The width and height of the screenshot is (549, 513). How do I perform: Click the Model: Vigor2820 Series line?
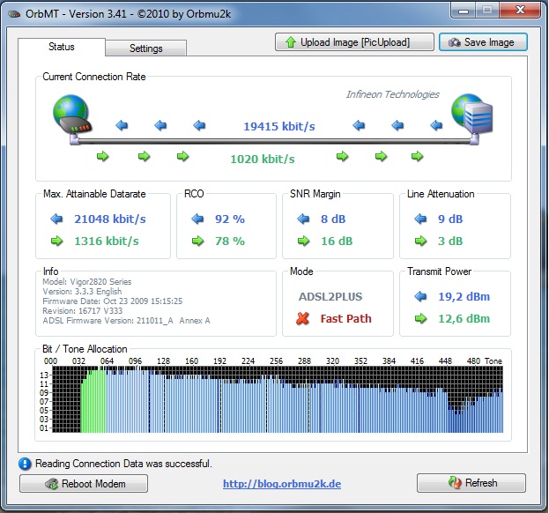click(87, 281)
